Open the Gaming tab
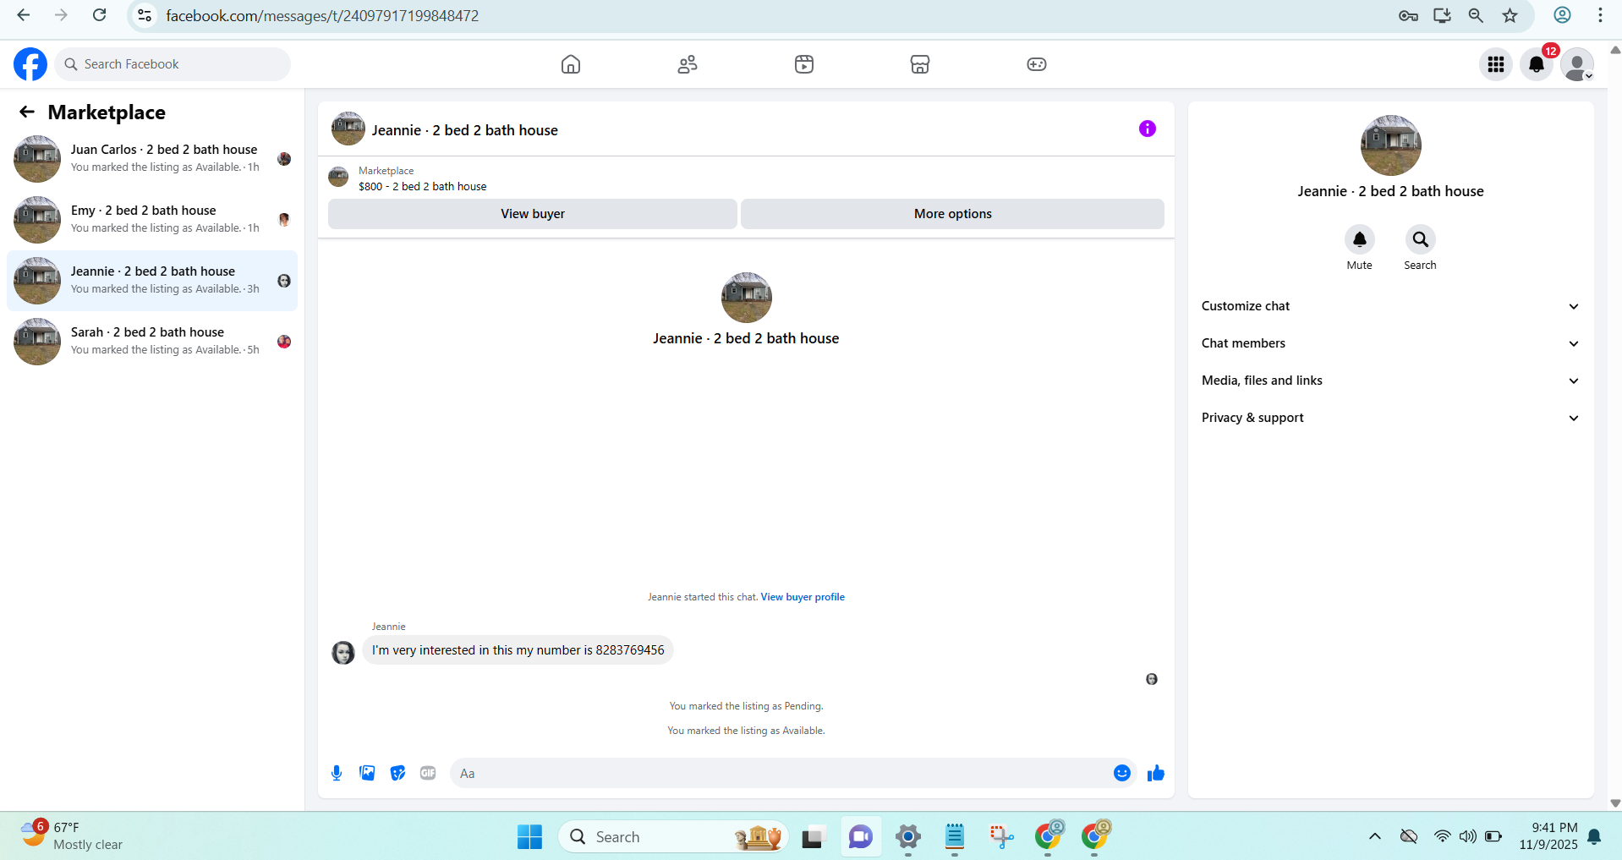 [1037, 64]
